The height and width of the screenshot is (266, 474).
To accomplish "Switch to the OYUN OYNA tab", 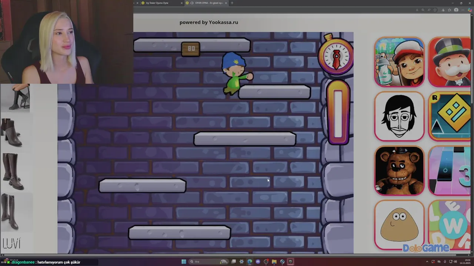I will pyautogui.click(x=206, y=3).
